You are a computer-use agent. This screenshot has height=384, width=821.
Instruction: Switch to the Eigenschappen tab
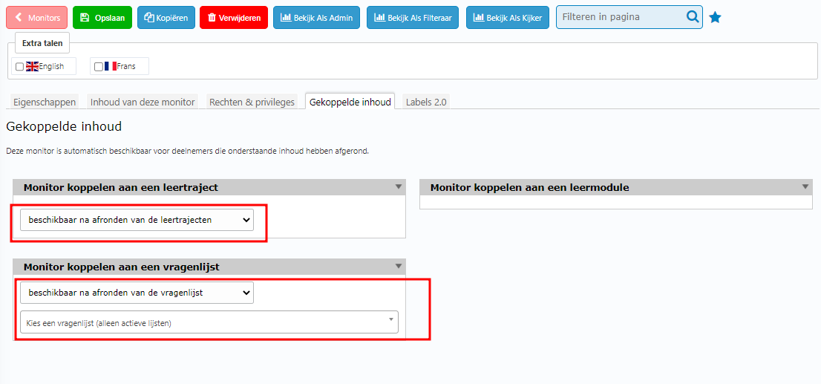[x=45, y=102]
